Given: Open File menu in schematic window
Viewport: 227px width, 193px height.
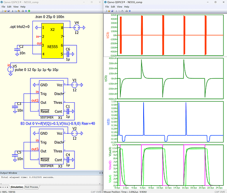Looking at the screenshot, I should tap(3, 7).
